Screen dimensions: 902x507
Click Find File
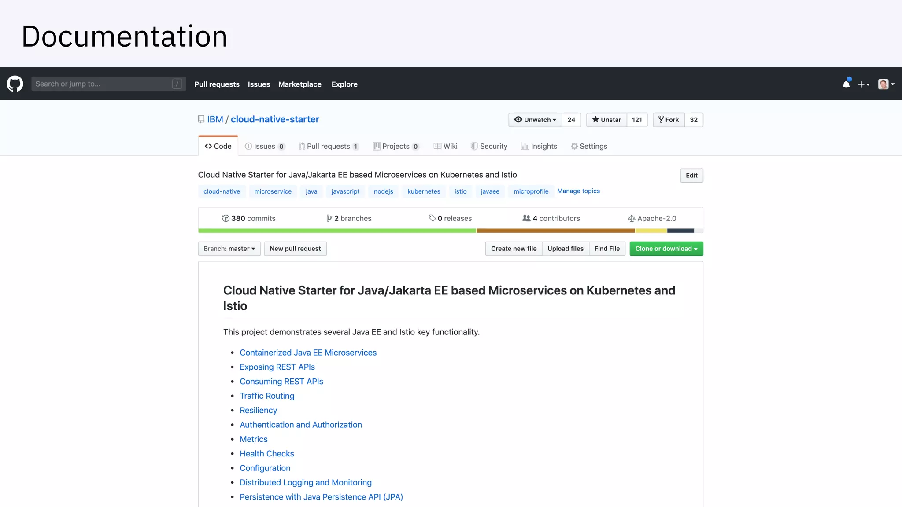(607, 249)
